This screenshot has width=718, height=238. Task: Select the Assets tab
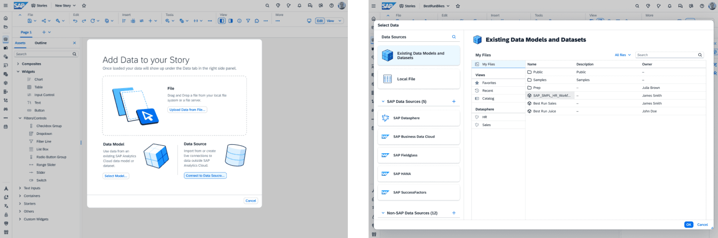click(x=20, y=43)
